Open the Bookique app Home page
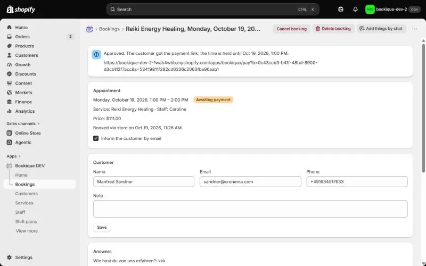This screenshot has height=266, width=426. (x=21, y=175)
